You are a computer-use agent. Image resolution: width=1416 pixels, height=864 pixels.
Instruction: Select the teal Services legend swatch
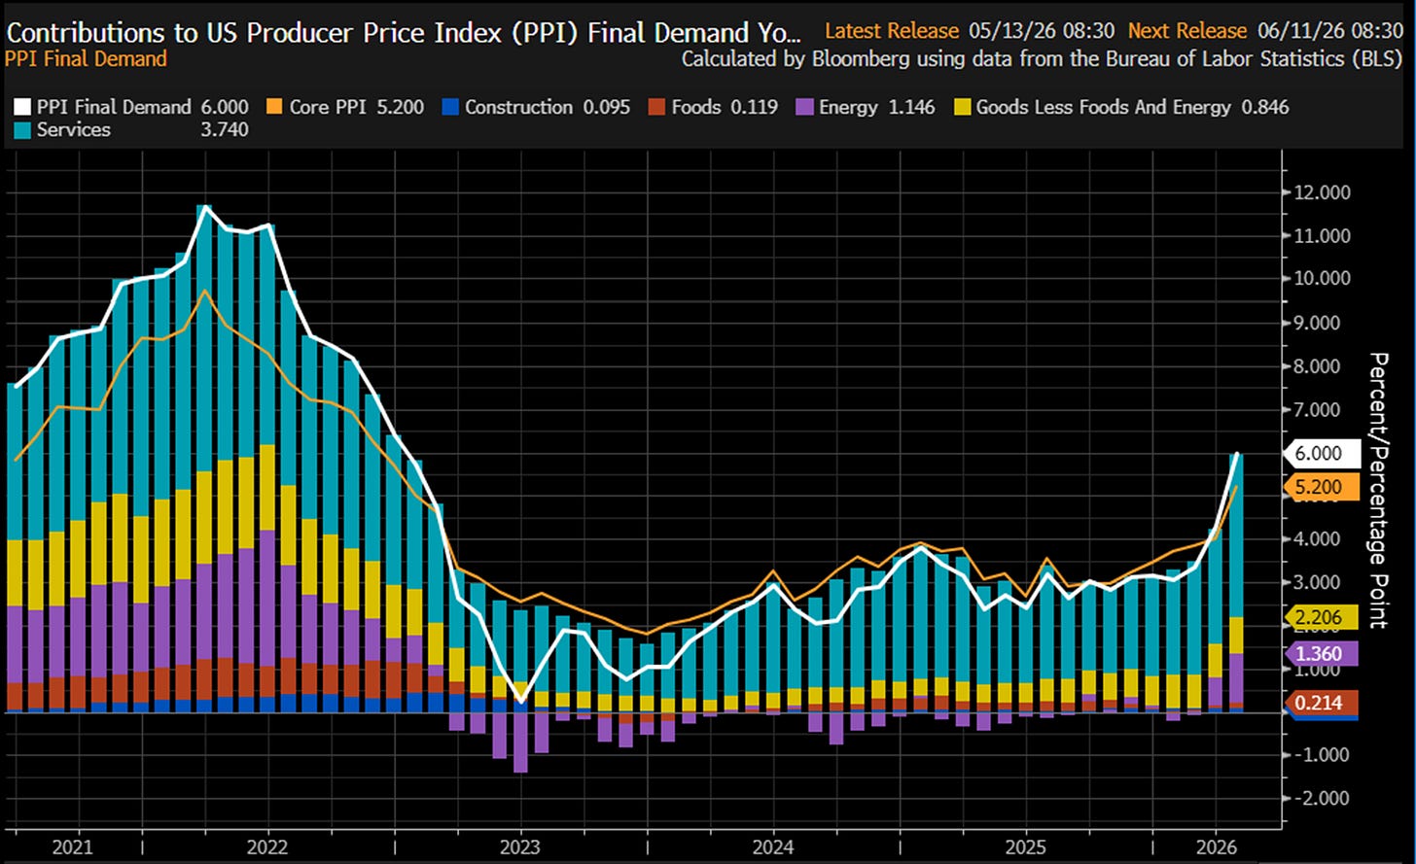24,130
